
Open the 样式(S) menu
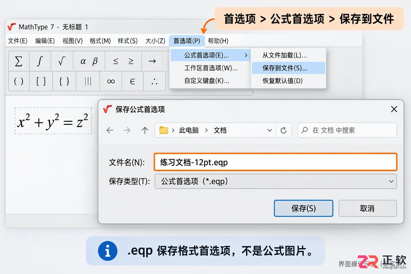[128, 41]
